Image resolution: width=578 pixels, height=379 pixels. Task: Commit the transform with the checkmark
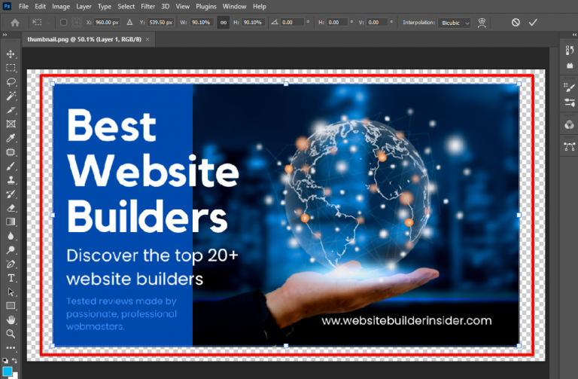point(533,23)
